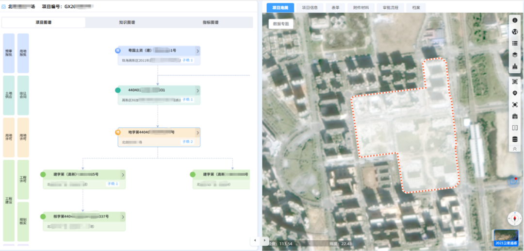Select the location pin tool
The width and height of the screenshot is (524, 251).
coord(515,93)
